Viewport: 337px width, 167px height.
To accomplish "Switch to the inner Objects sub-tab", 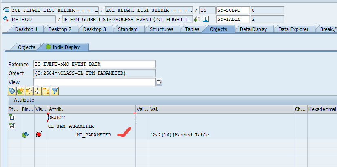I will (x=27, y=47).
